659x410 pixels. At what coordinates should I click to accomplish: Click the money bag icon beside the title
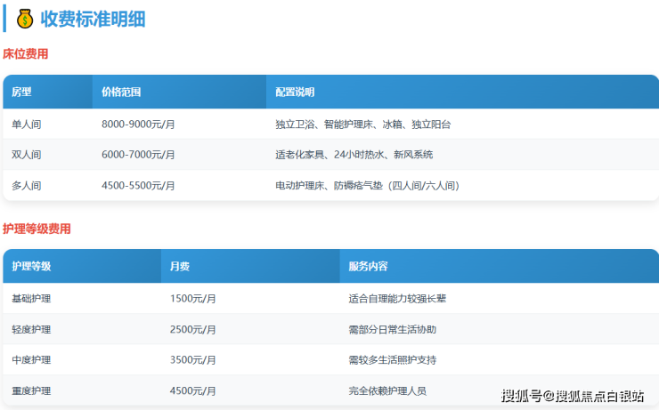[x=24, y=19]
